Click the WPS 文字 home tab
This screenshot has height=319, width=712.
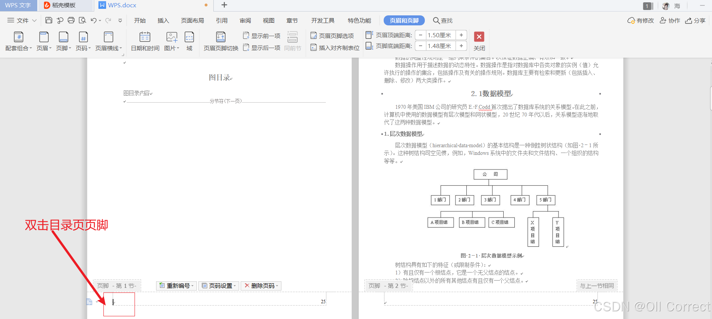18,5
